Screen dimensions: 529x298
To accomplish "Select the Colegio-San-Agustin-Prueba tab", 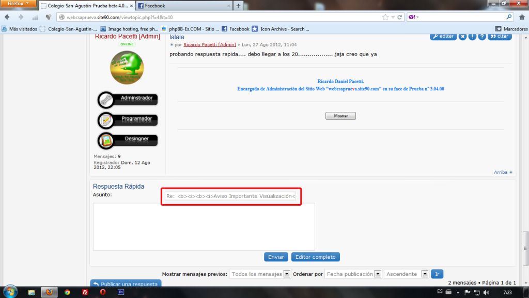I will pyautogui.click(x=87, y=6).
